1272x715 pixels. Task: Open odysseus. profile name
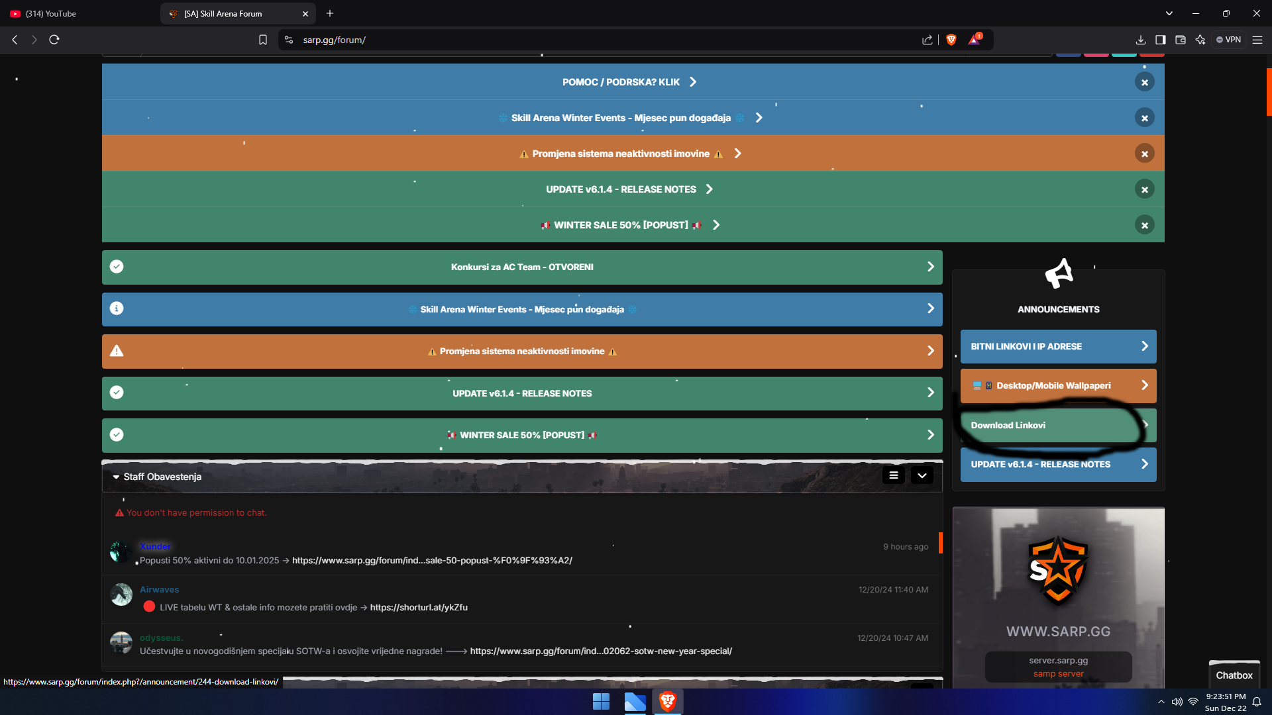pos(161,638)
